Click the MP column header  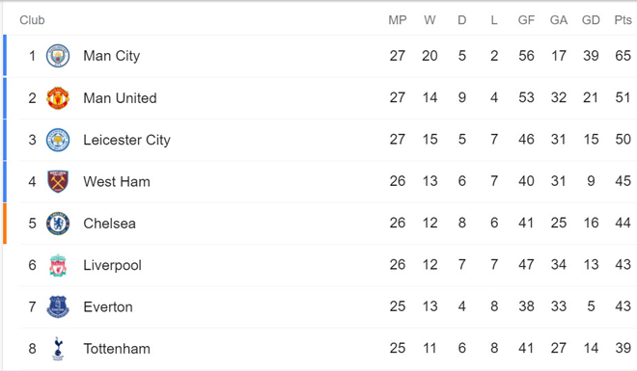pos(398,20)
